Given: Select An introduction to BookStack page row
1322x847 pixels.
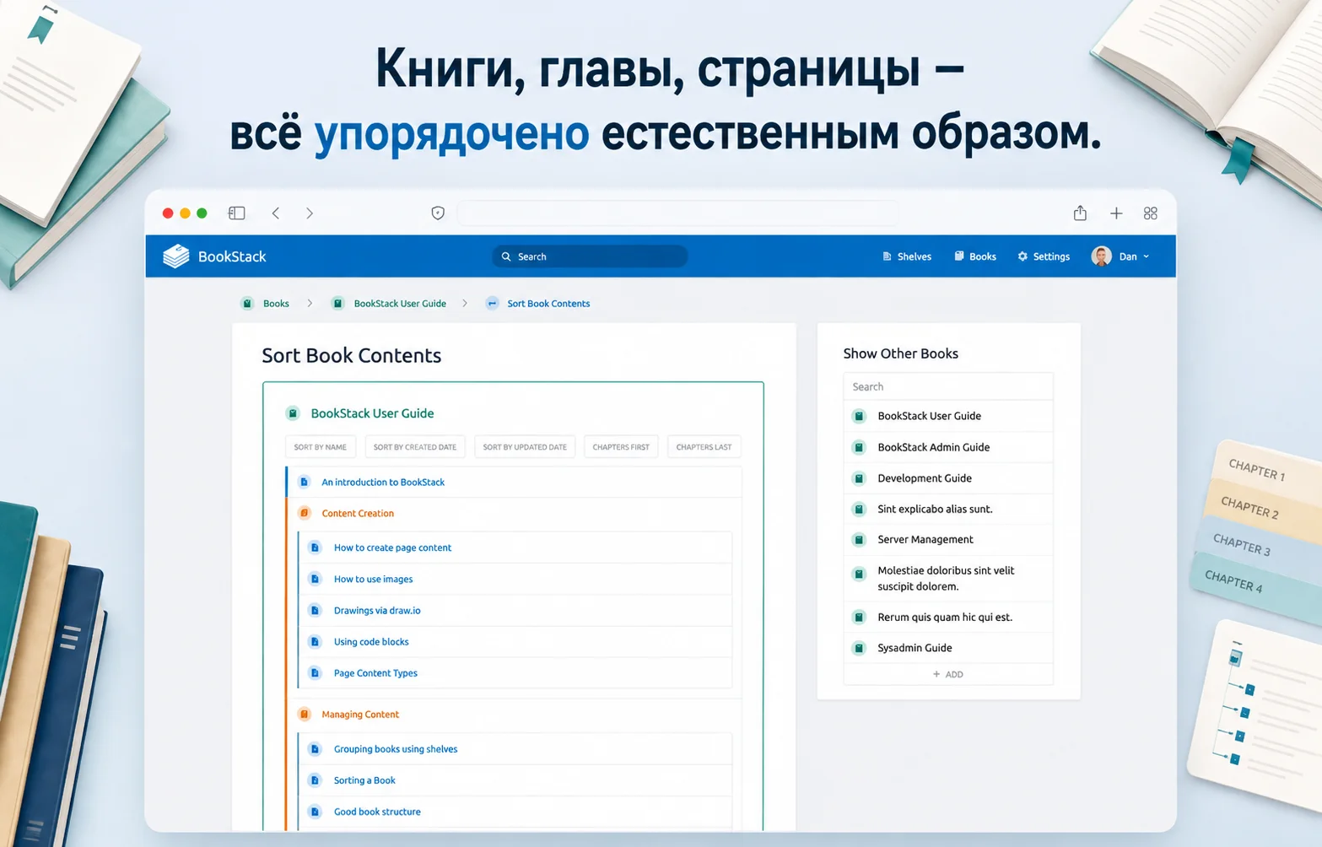Looking at the screenshot, I should [x=515, y=483].
